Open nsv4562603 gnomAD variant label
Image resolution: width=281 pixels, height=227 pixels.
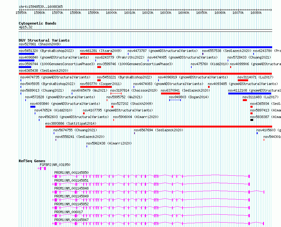(74, 117)
